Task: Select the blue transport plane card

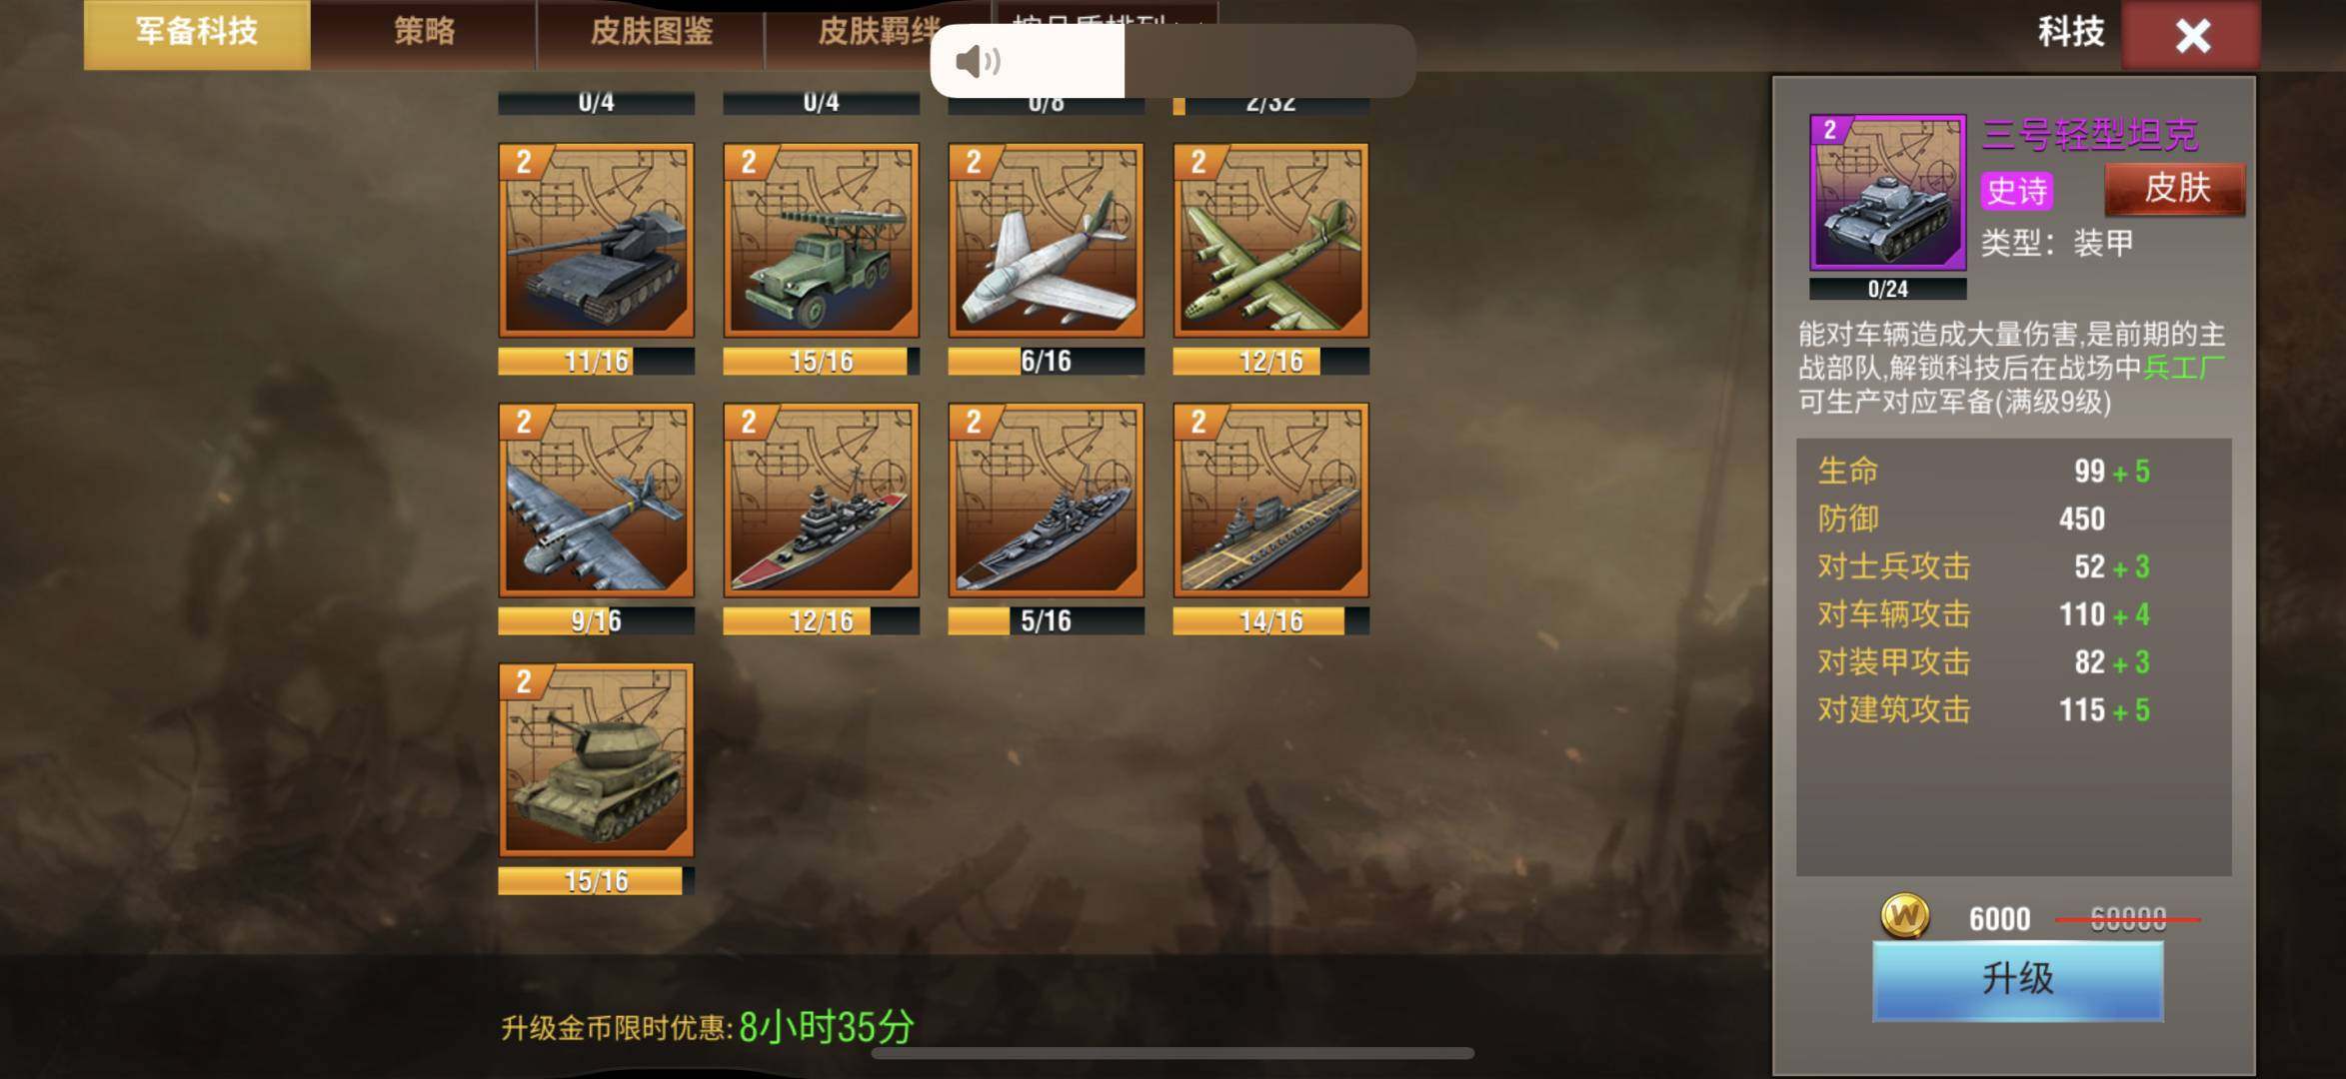Action: (x=596, y=501)
